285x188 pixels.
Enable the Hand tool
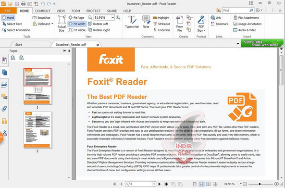8,18
